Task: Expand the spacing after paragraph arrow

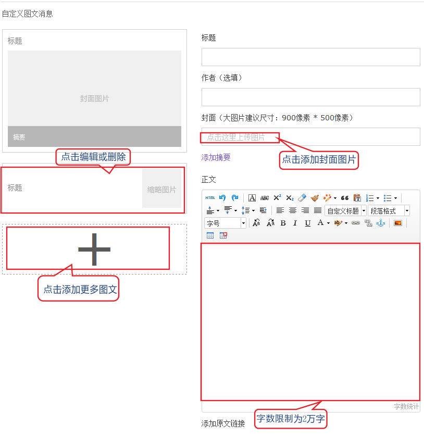Action: (x=235, y=211)
